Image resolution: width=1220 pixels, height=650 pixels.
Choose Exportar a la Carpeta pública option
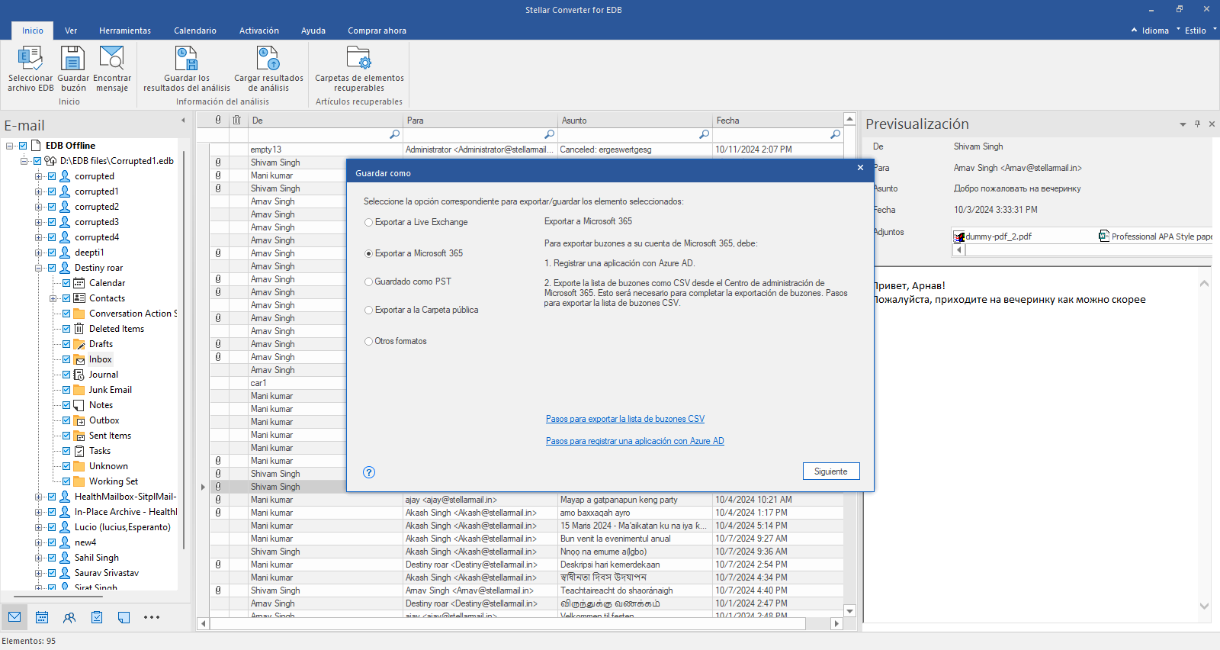(422, 310)
